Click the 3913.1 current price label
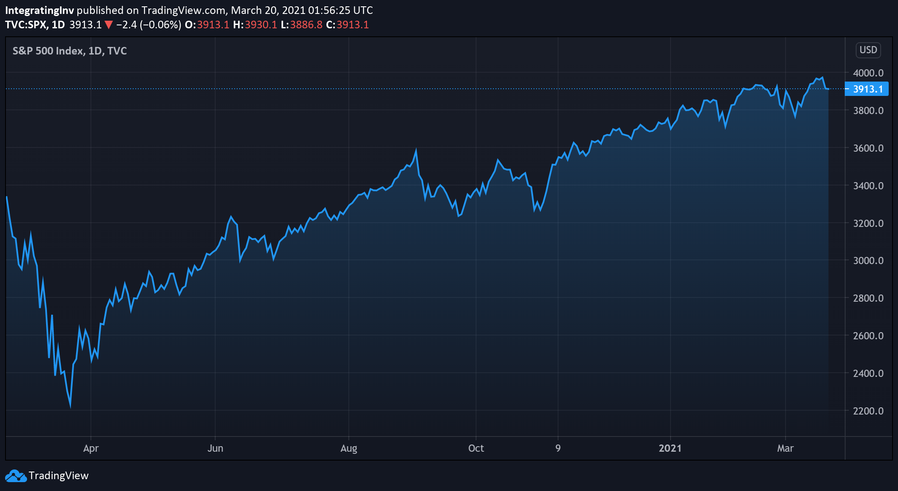This screenshot has height=491, width=898. (x=867, y=89)
